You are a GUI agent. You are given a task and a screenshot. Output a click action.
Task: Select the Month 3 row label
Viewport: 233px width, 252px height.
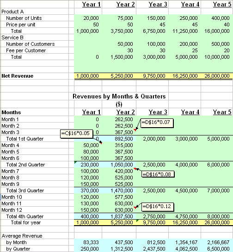point(10,132)
